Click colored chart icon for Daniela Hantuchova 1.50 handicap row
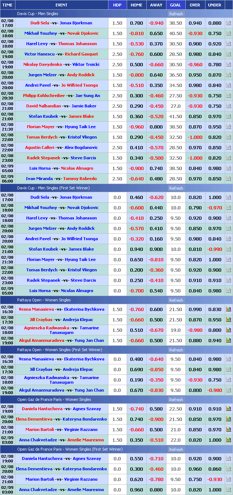 coord(228,409)
